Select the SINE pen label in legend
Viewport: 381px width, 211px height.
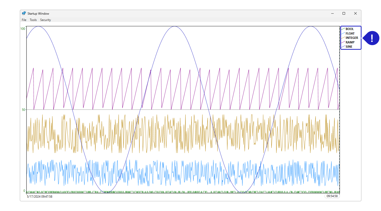pos(349,47)
